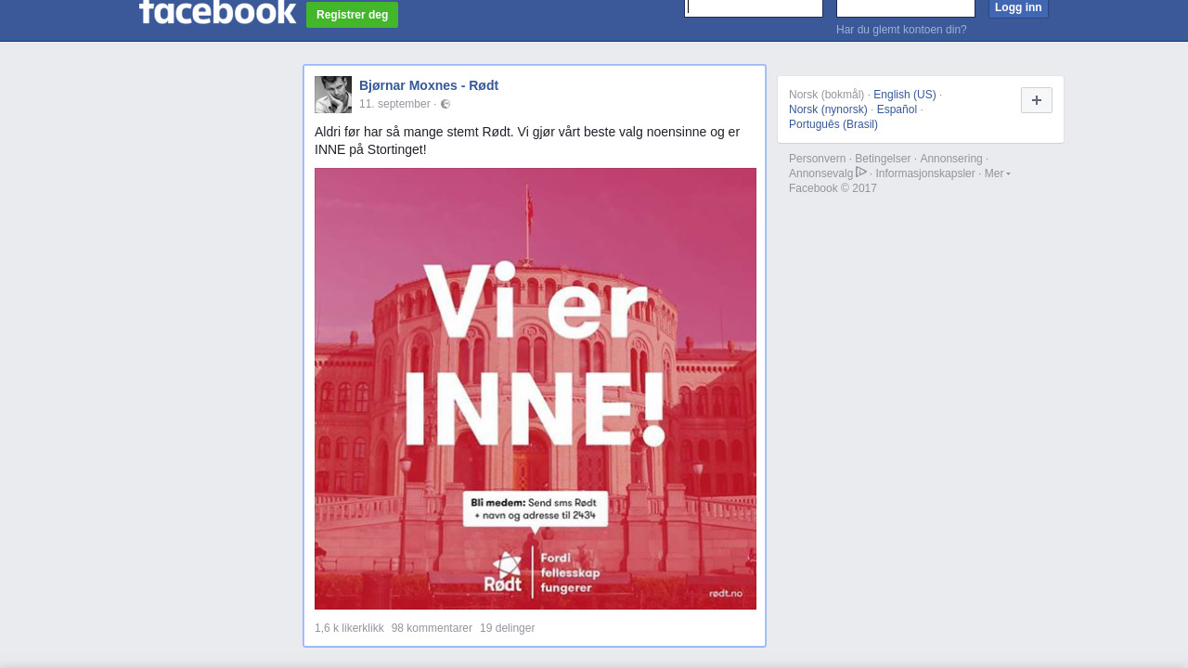Open the Betingelser footer link

pyautogui.click(x=883, y=159)
